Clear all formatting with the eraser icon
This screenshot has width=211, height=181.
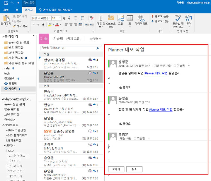pos(92,18)
